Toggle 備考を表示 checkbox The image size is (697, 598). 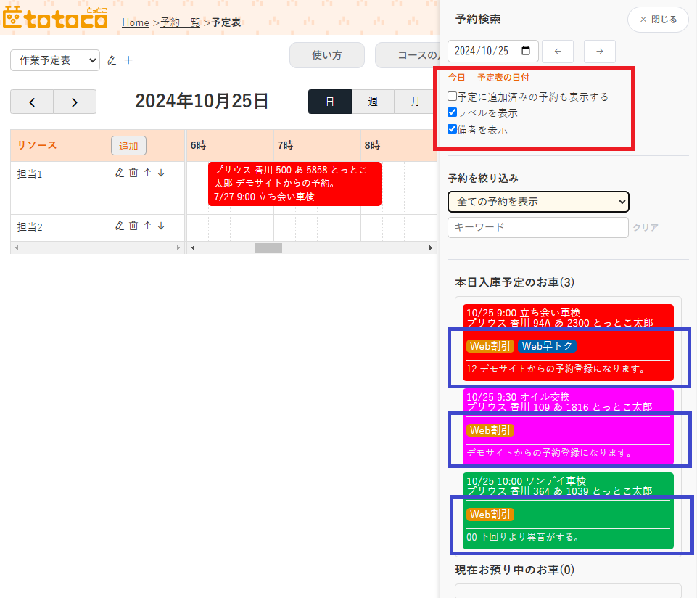[453, 129]
